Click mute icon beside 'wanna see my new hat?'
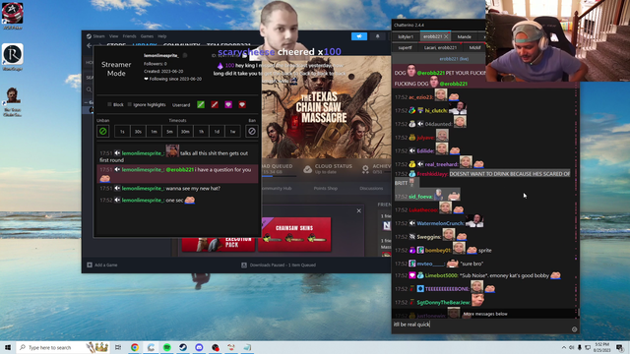The height and width of the screenshot is (354, 630). [117, 188]
